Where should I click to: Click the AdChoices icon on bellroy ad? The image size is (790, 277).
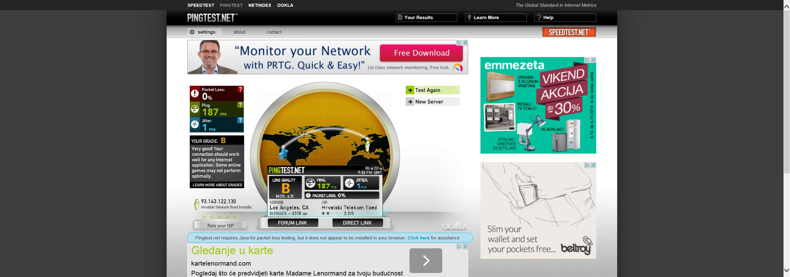(x=587, y=165)
